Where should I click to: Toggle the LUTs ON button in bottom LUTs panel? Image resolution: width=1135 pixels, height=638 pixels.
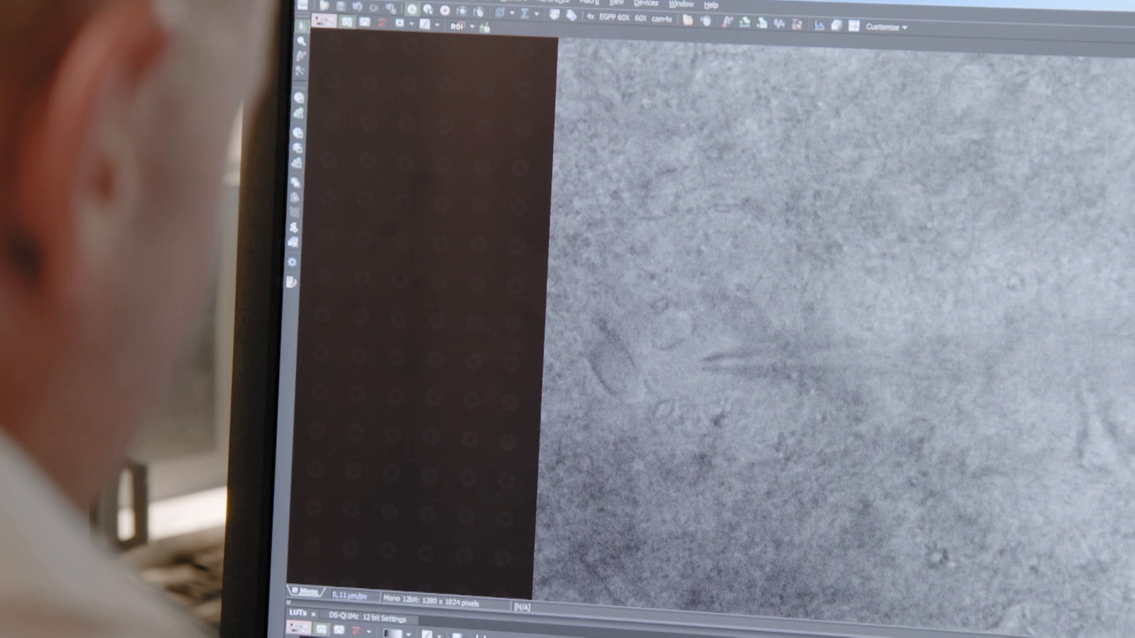(298, 628)
